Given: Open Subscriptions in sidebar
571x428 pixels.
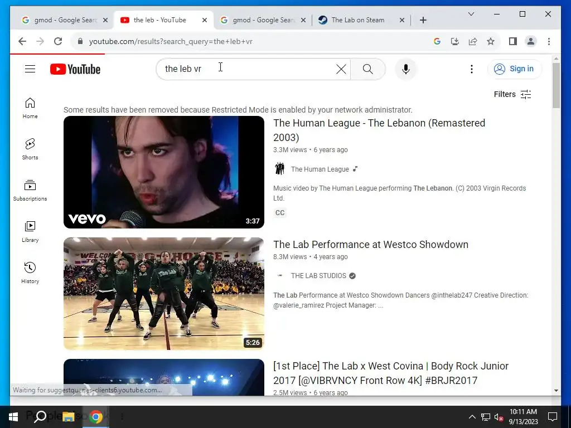Looking at the screenshot, I should point(30,191).
